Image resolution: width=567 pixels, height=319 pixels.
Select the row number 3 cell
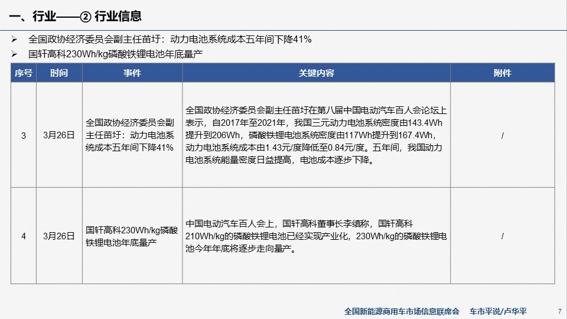coord(24,136)
